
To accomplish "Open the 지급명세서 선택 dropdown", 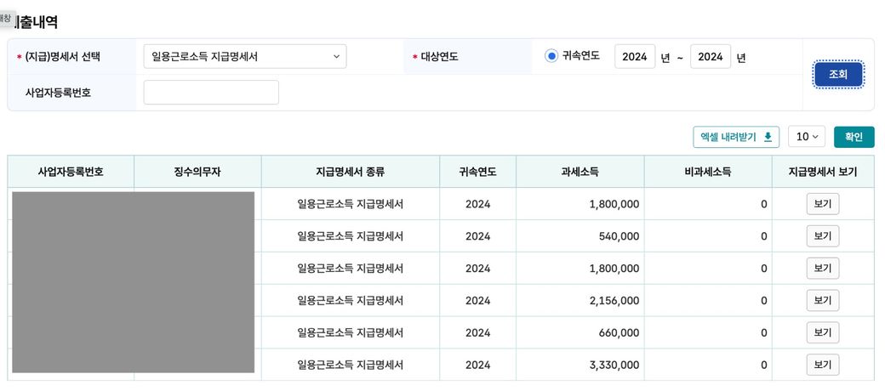I will (245, 57).
